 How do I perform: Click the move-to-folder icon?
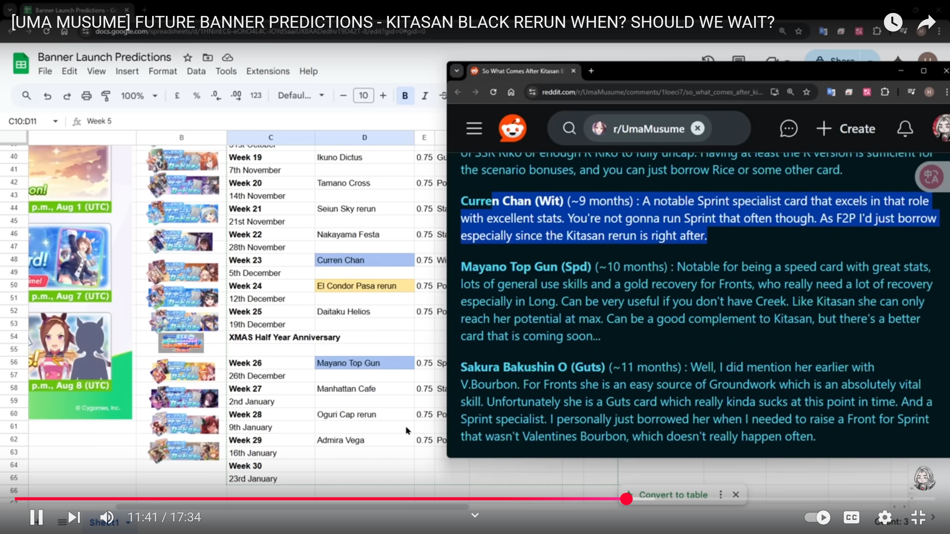point(207,57)
